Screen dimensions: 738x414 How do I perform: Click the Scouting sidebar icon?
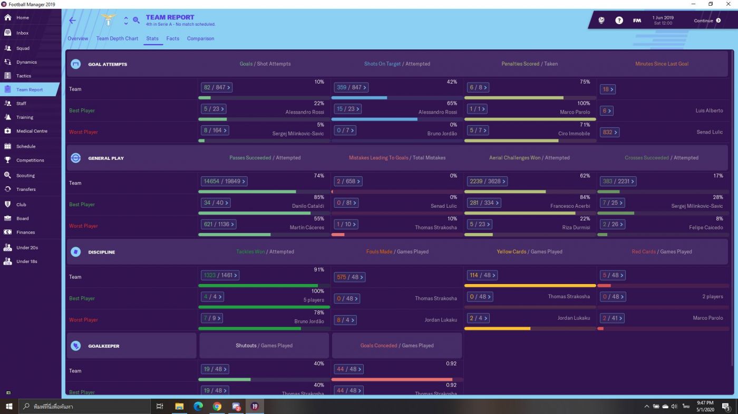[x=7, y=175]
